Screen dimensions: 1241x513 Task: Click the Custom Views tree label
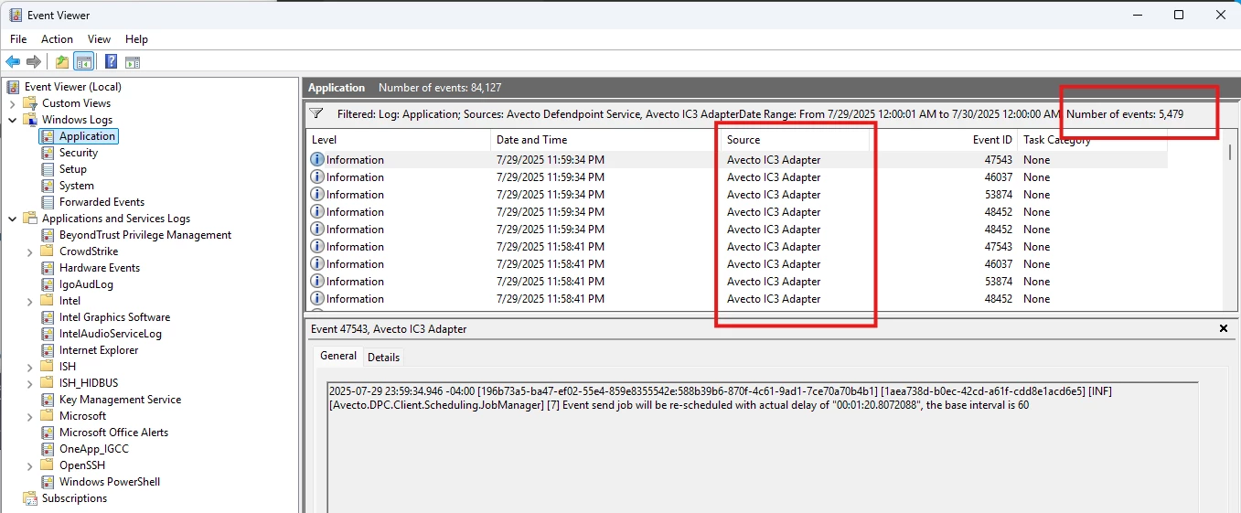coord(76,103)
